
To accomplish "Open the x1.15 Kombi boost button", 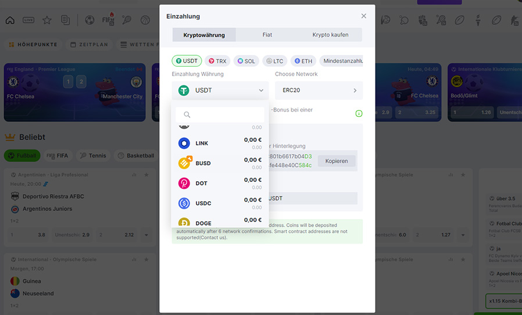I will click(x=504, y=300).
